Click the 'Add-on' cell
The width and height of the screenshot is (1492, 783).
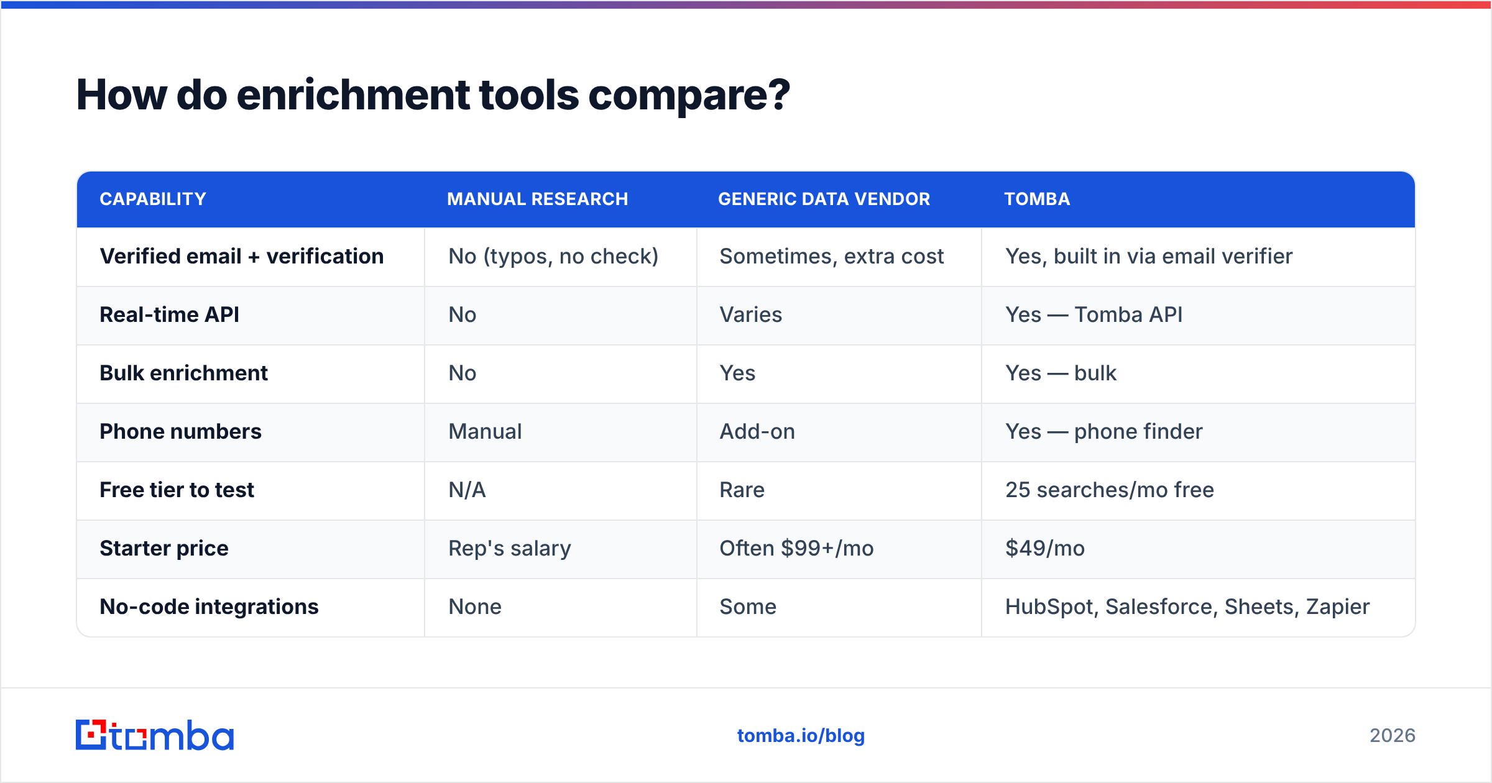(x=757, y=431)
